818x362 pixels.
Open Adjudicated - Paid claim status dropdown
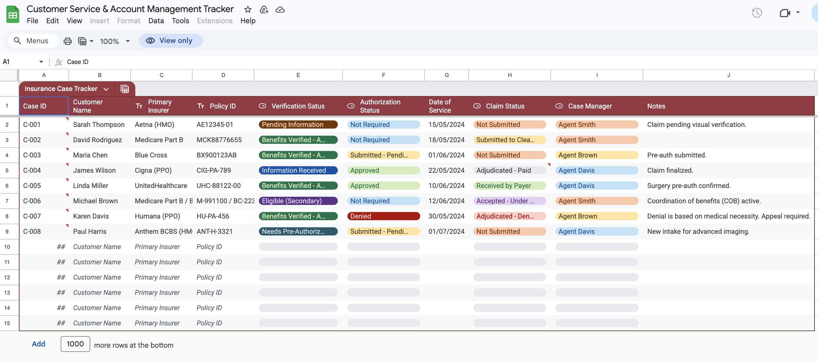[510, 171]
